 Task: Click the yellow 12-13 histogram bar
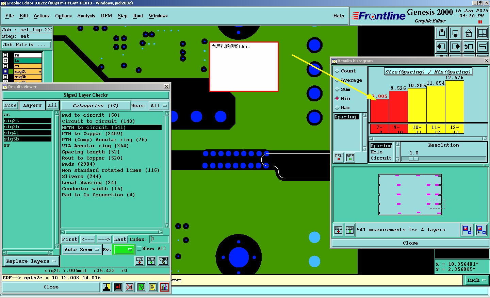pyautogui.click(x=455, y=101)
